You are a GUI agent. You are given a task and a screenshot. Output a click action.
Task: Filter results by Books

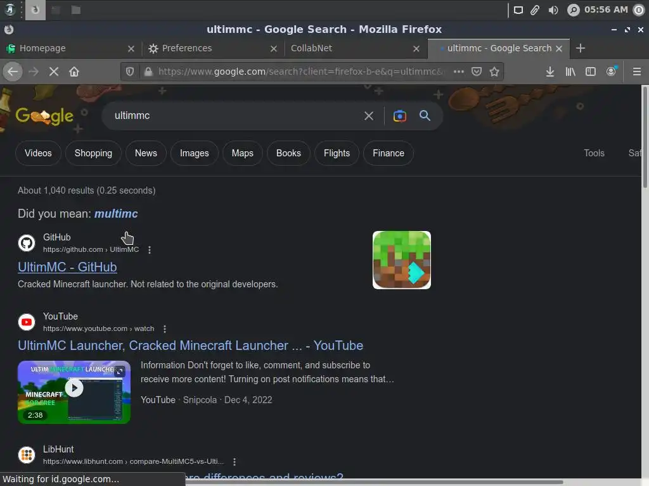point(288,153)
